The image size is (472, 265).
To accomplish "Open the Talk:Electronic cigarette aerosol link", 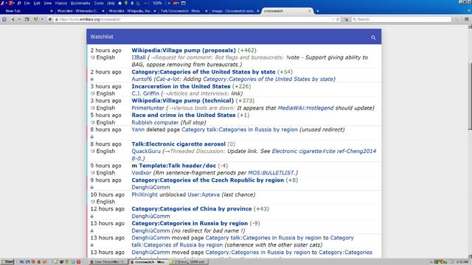I will coord(178,144).
